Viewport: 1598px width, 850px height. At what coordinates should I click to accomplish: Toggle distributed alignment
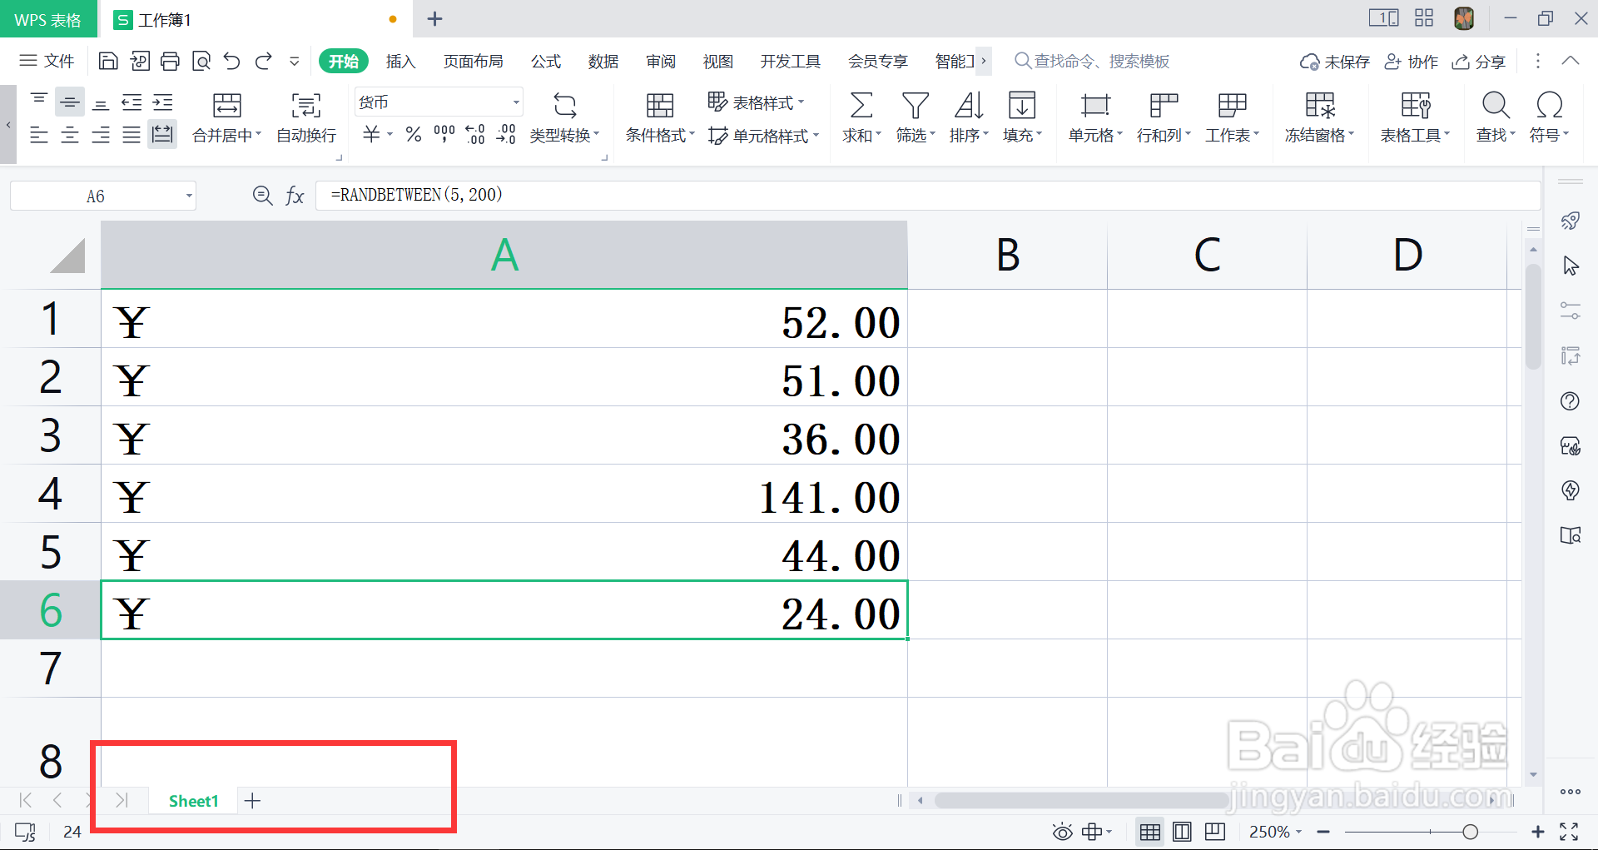click(162, 134)
